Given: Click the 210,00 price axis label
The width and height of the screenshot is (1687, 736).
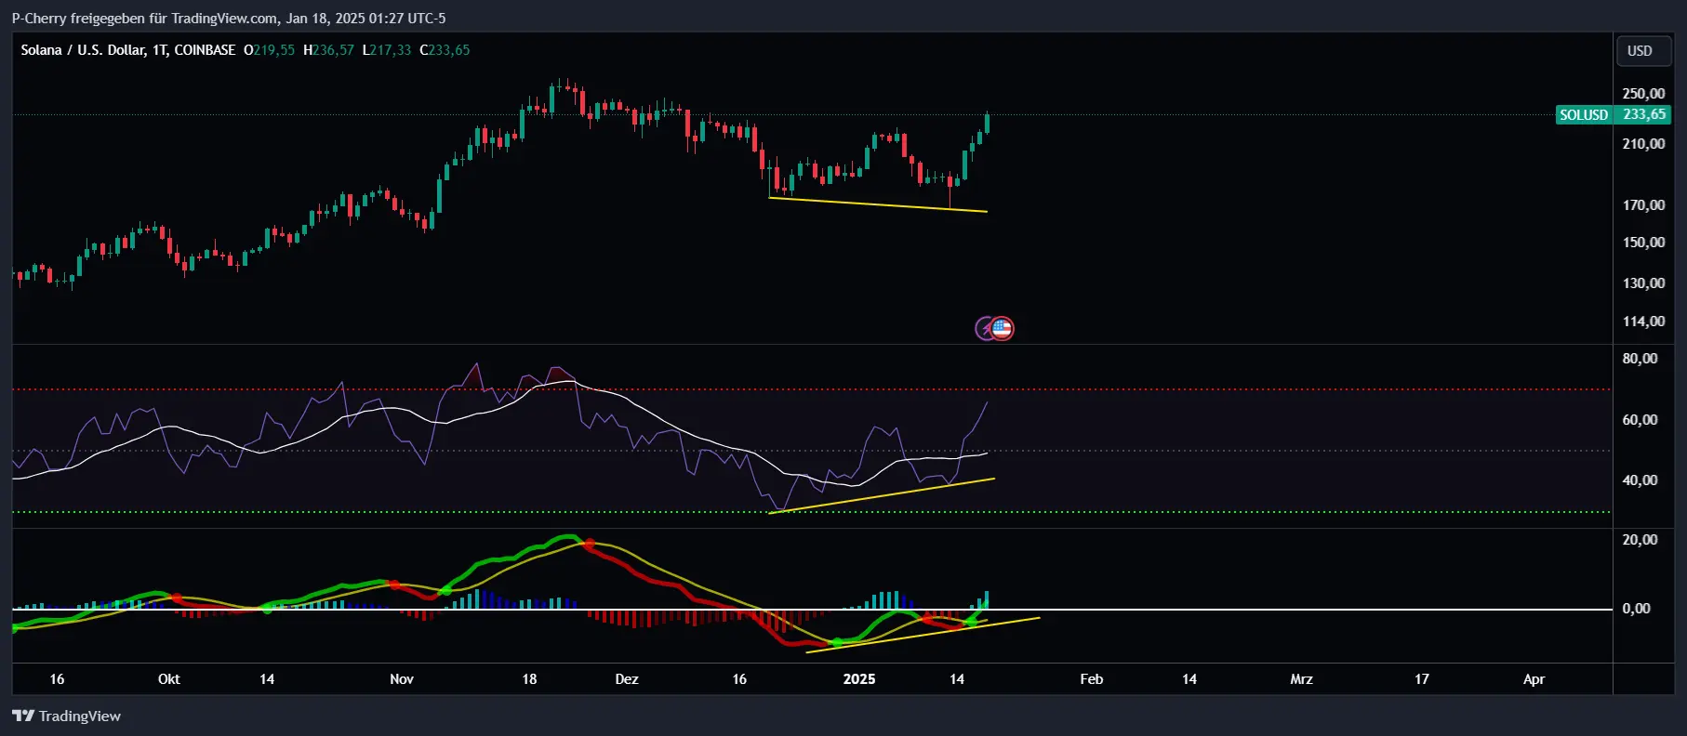Looking at the screenshot, I should click(1643, 144).
